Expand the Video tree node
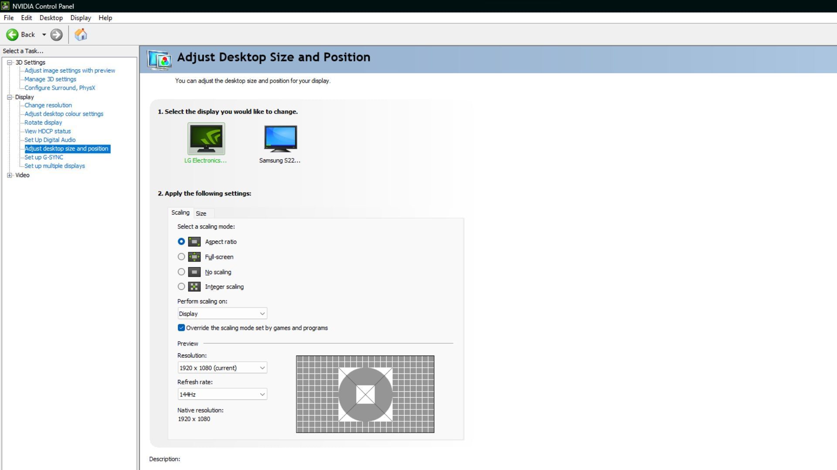Viewport: 837px width, 470px height. pos(10,175)
